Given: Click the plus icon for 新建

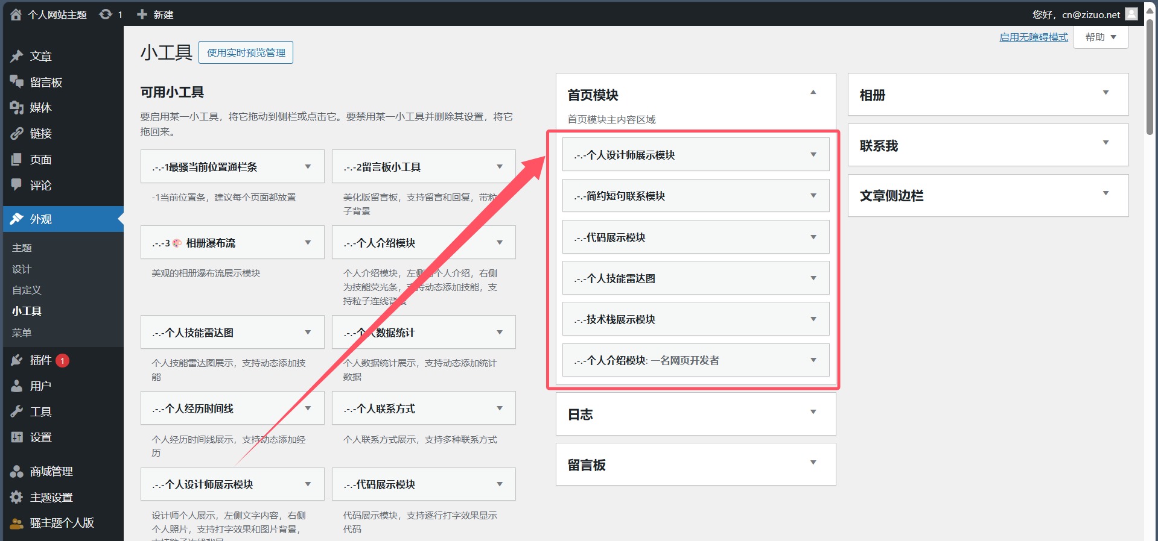Looking at the screenshot, I should (x=142, y=14).
